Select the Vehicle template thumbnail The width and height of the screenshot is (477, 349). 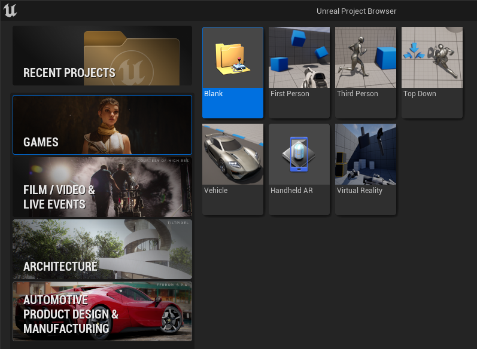(x=233, y=154)
